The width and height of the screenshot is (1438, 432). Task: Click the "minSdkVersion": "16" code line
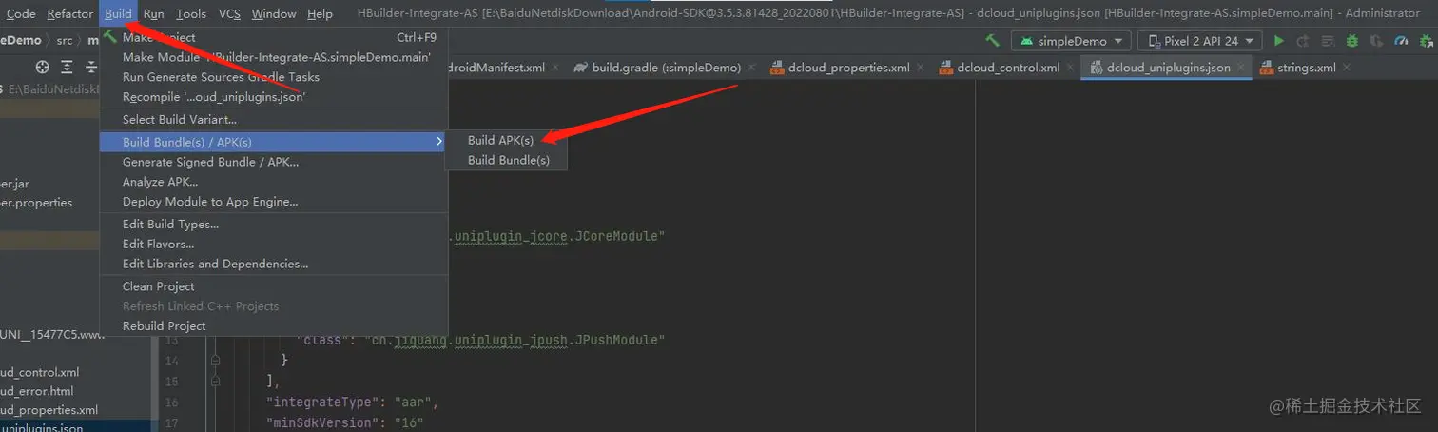(x=344, y=422)
